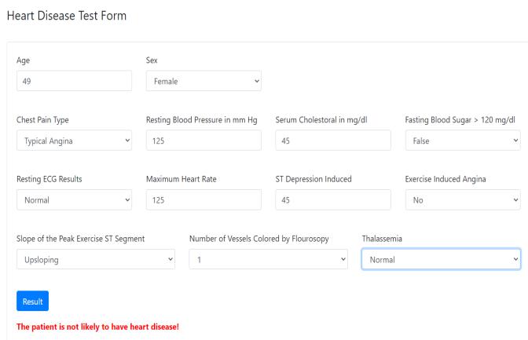Expand Slope of Peak Exercise dropdown
Image resolution: width=528 pixels, height=340 pixels.
tap(96, 260)
